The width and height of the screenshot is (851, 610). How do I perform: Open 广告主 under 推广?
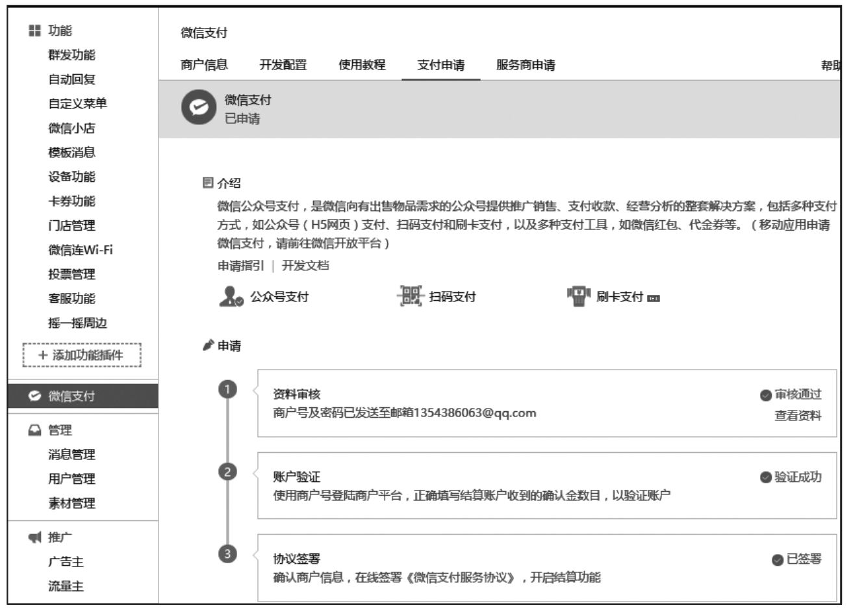66,561
